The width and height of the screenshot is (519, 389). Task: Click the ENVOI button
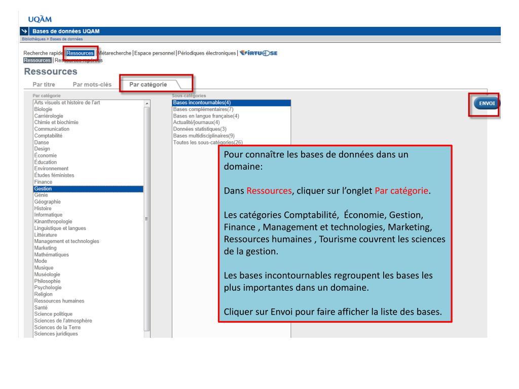(x=486, y=103)
